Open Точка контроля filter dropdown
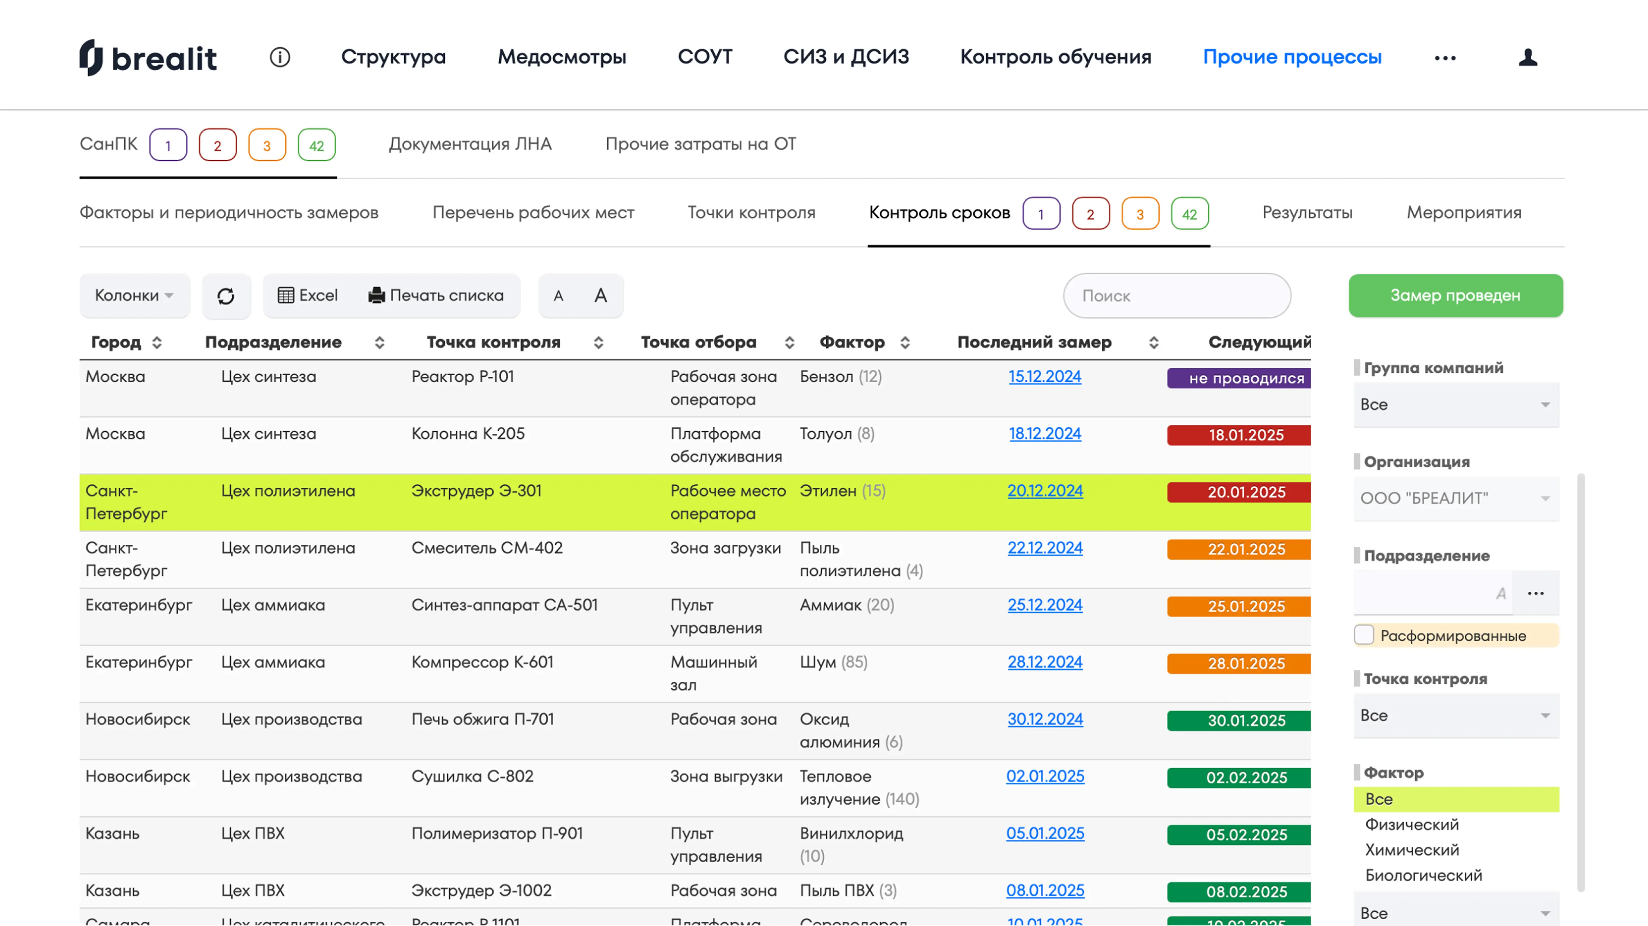This screenshot has height=926, width=1648. click(x=1455, y=716)
